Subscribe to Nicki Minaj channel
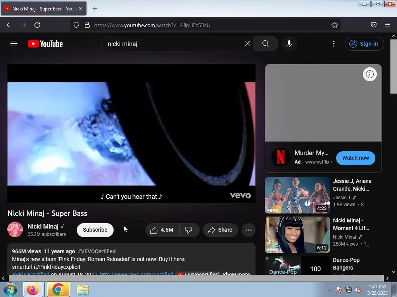397x297 pixels. pos(95,230)
